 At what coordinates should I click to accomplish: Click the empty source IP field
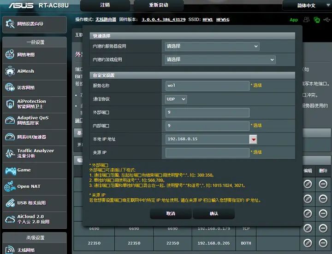[207, 153]
